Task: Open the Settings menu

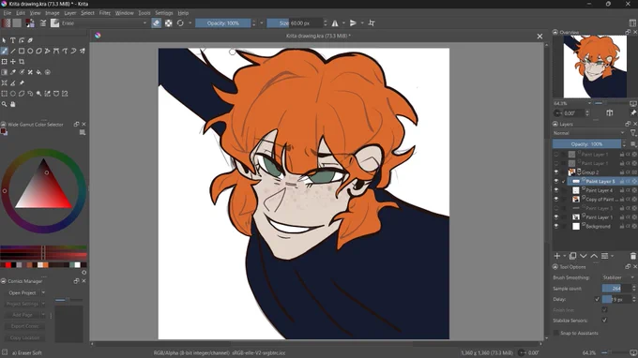Action: coord(164,13)
